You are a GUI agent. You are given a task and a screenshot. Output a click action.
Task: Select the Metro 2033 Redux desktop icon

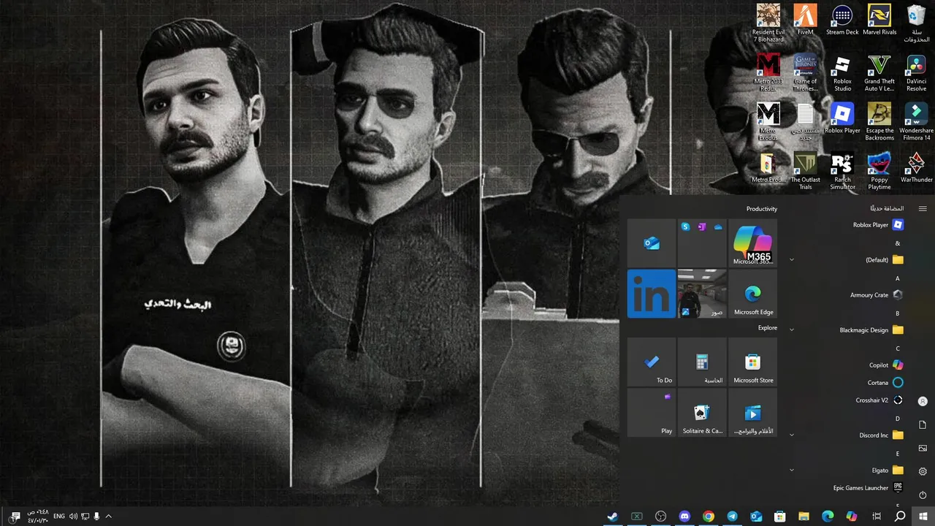tap(768, 72)
